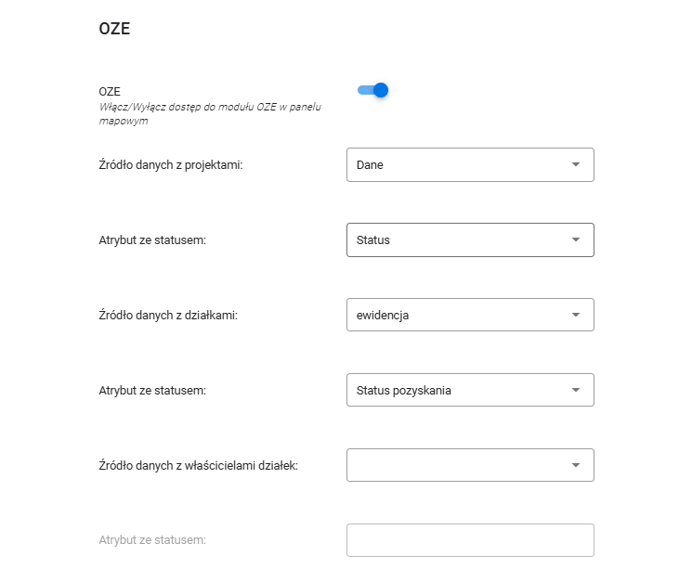679x582 pixels.
Task: Click the greyed-out 'Atrybut ze statusem:' label
Action: coord(151,540)
